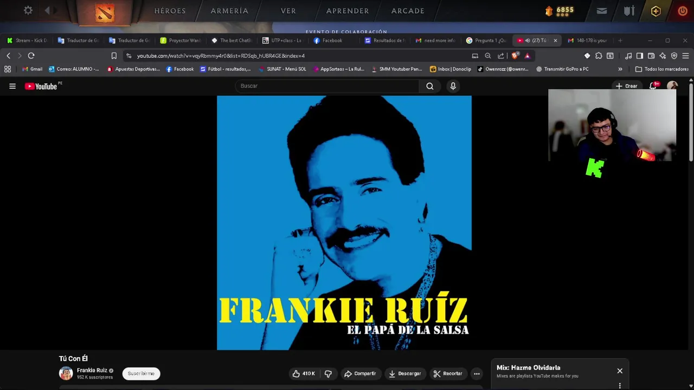The image size is (694, 390).
Task: Open the Dota mail envelope icon
Action: (x=601, y=11)
